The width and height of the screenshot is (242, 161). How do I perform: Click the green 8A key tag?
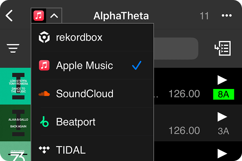(x=222, y=95)
